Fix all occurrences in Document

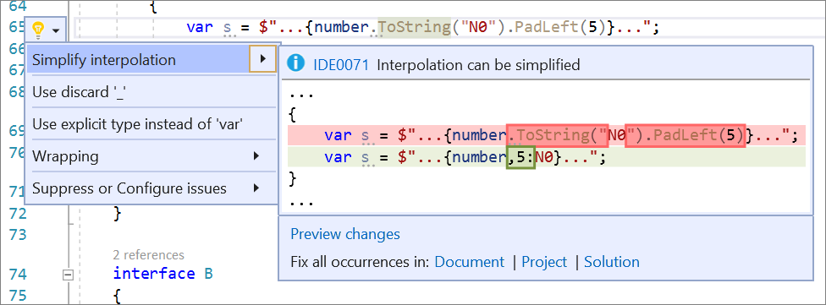click(x=470, y=262)
